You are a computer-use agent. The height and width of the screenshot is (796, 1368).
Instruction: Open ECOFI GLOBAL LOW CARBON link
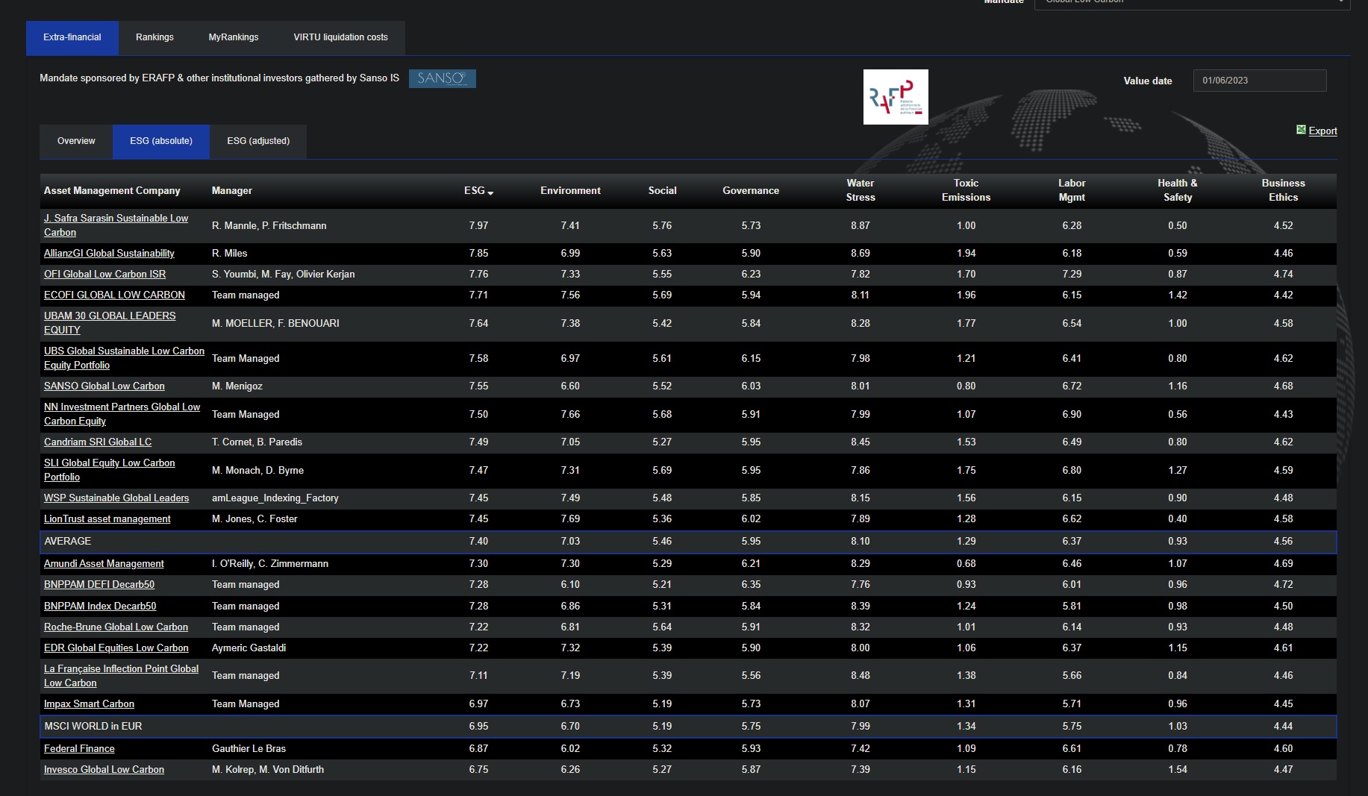[114, 295]
